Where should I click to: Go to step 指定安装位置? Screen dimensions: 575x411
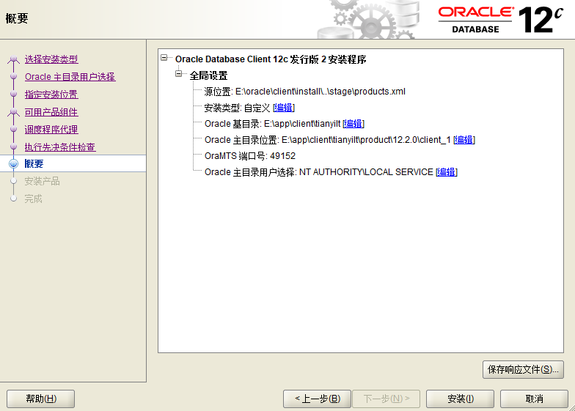point(51,95)
